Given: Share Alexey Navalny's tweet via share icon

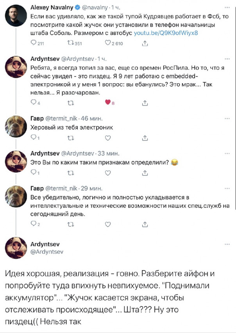Looking at the screenshot, I should [x=145, y=44].
